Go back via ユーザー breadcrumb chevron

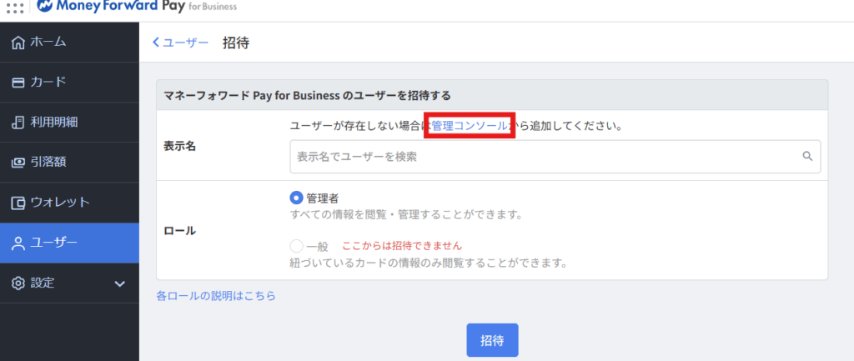tap(156, 43)
